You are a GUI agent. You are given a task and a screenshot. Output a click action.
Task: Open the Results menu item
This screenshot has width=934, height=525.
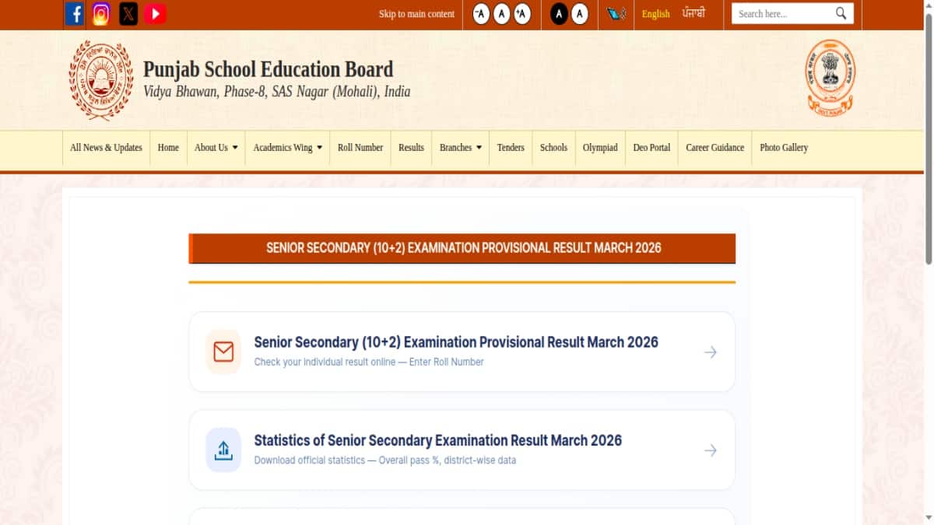coord(411,148)
